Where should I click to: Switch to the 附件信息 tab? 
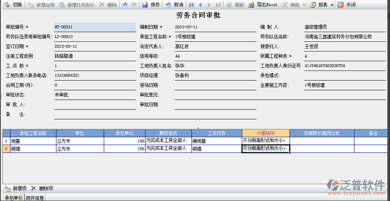coord(35,198)
